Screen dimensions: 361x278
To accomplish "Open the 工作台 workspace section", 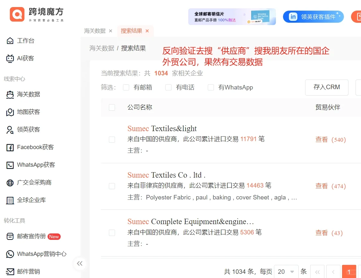I will tap(24, 41).
